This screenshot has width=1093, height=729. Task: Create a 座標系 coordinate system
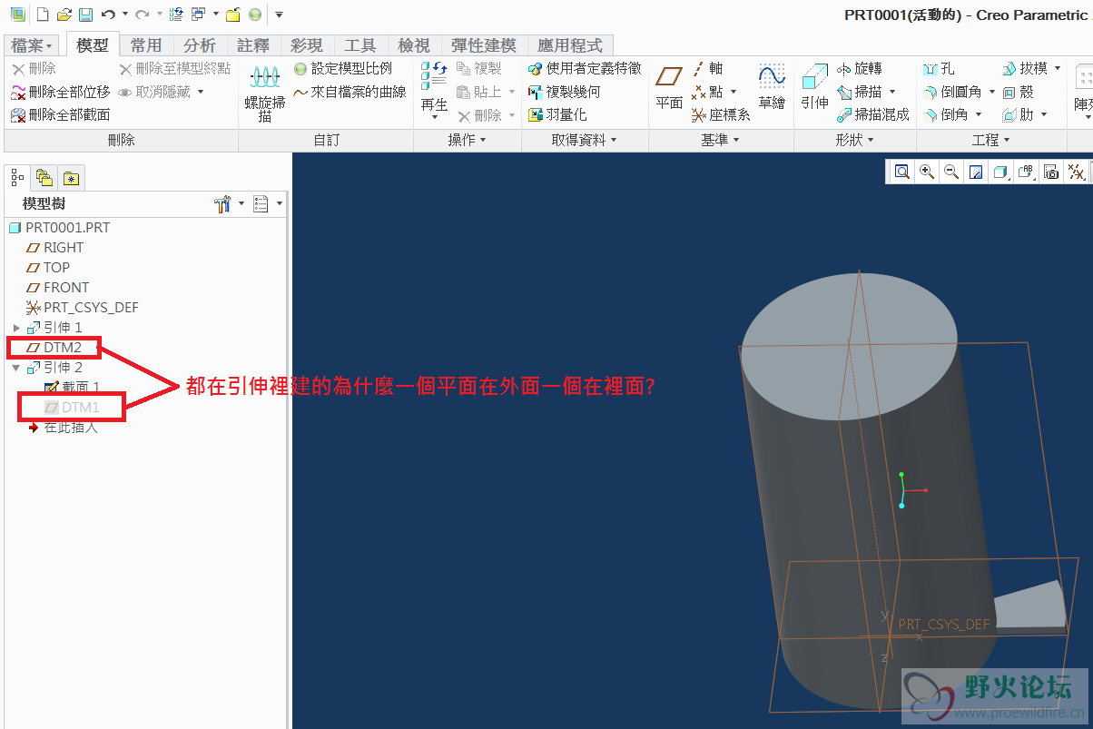click(x=721, y=115)
